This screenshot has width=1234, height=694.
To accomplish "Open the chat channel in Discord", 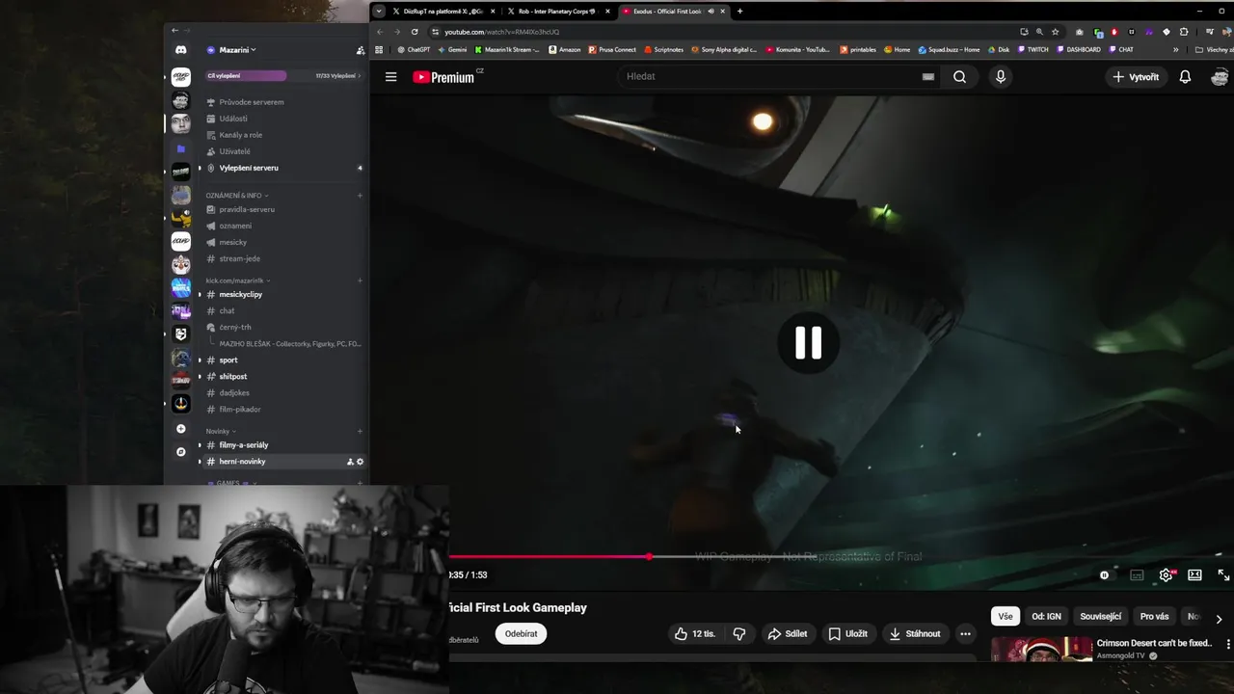I will (x=227, y=310).
